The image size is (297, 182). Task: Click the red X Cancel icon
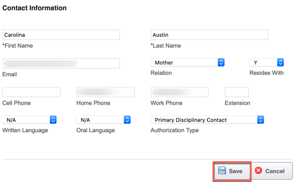pyautogui.click(x=258, y=170)
